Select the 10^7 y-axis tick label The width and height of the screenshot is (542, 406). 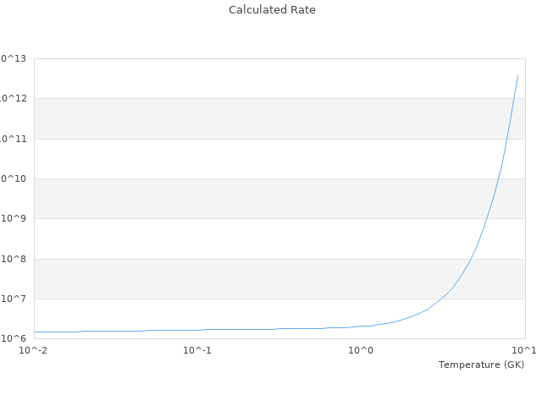(x=14, y=299)
